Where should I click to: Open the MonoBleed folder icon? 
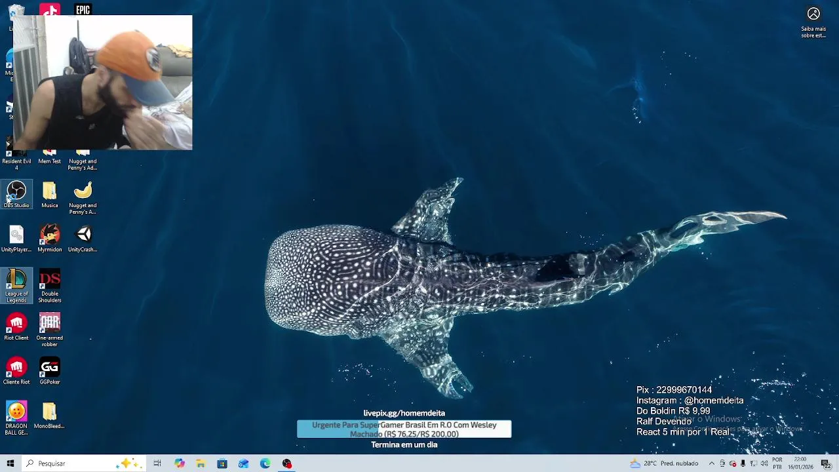(x=50, y=416)
